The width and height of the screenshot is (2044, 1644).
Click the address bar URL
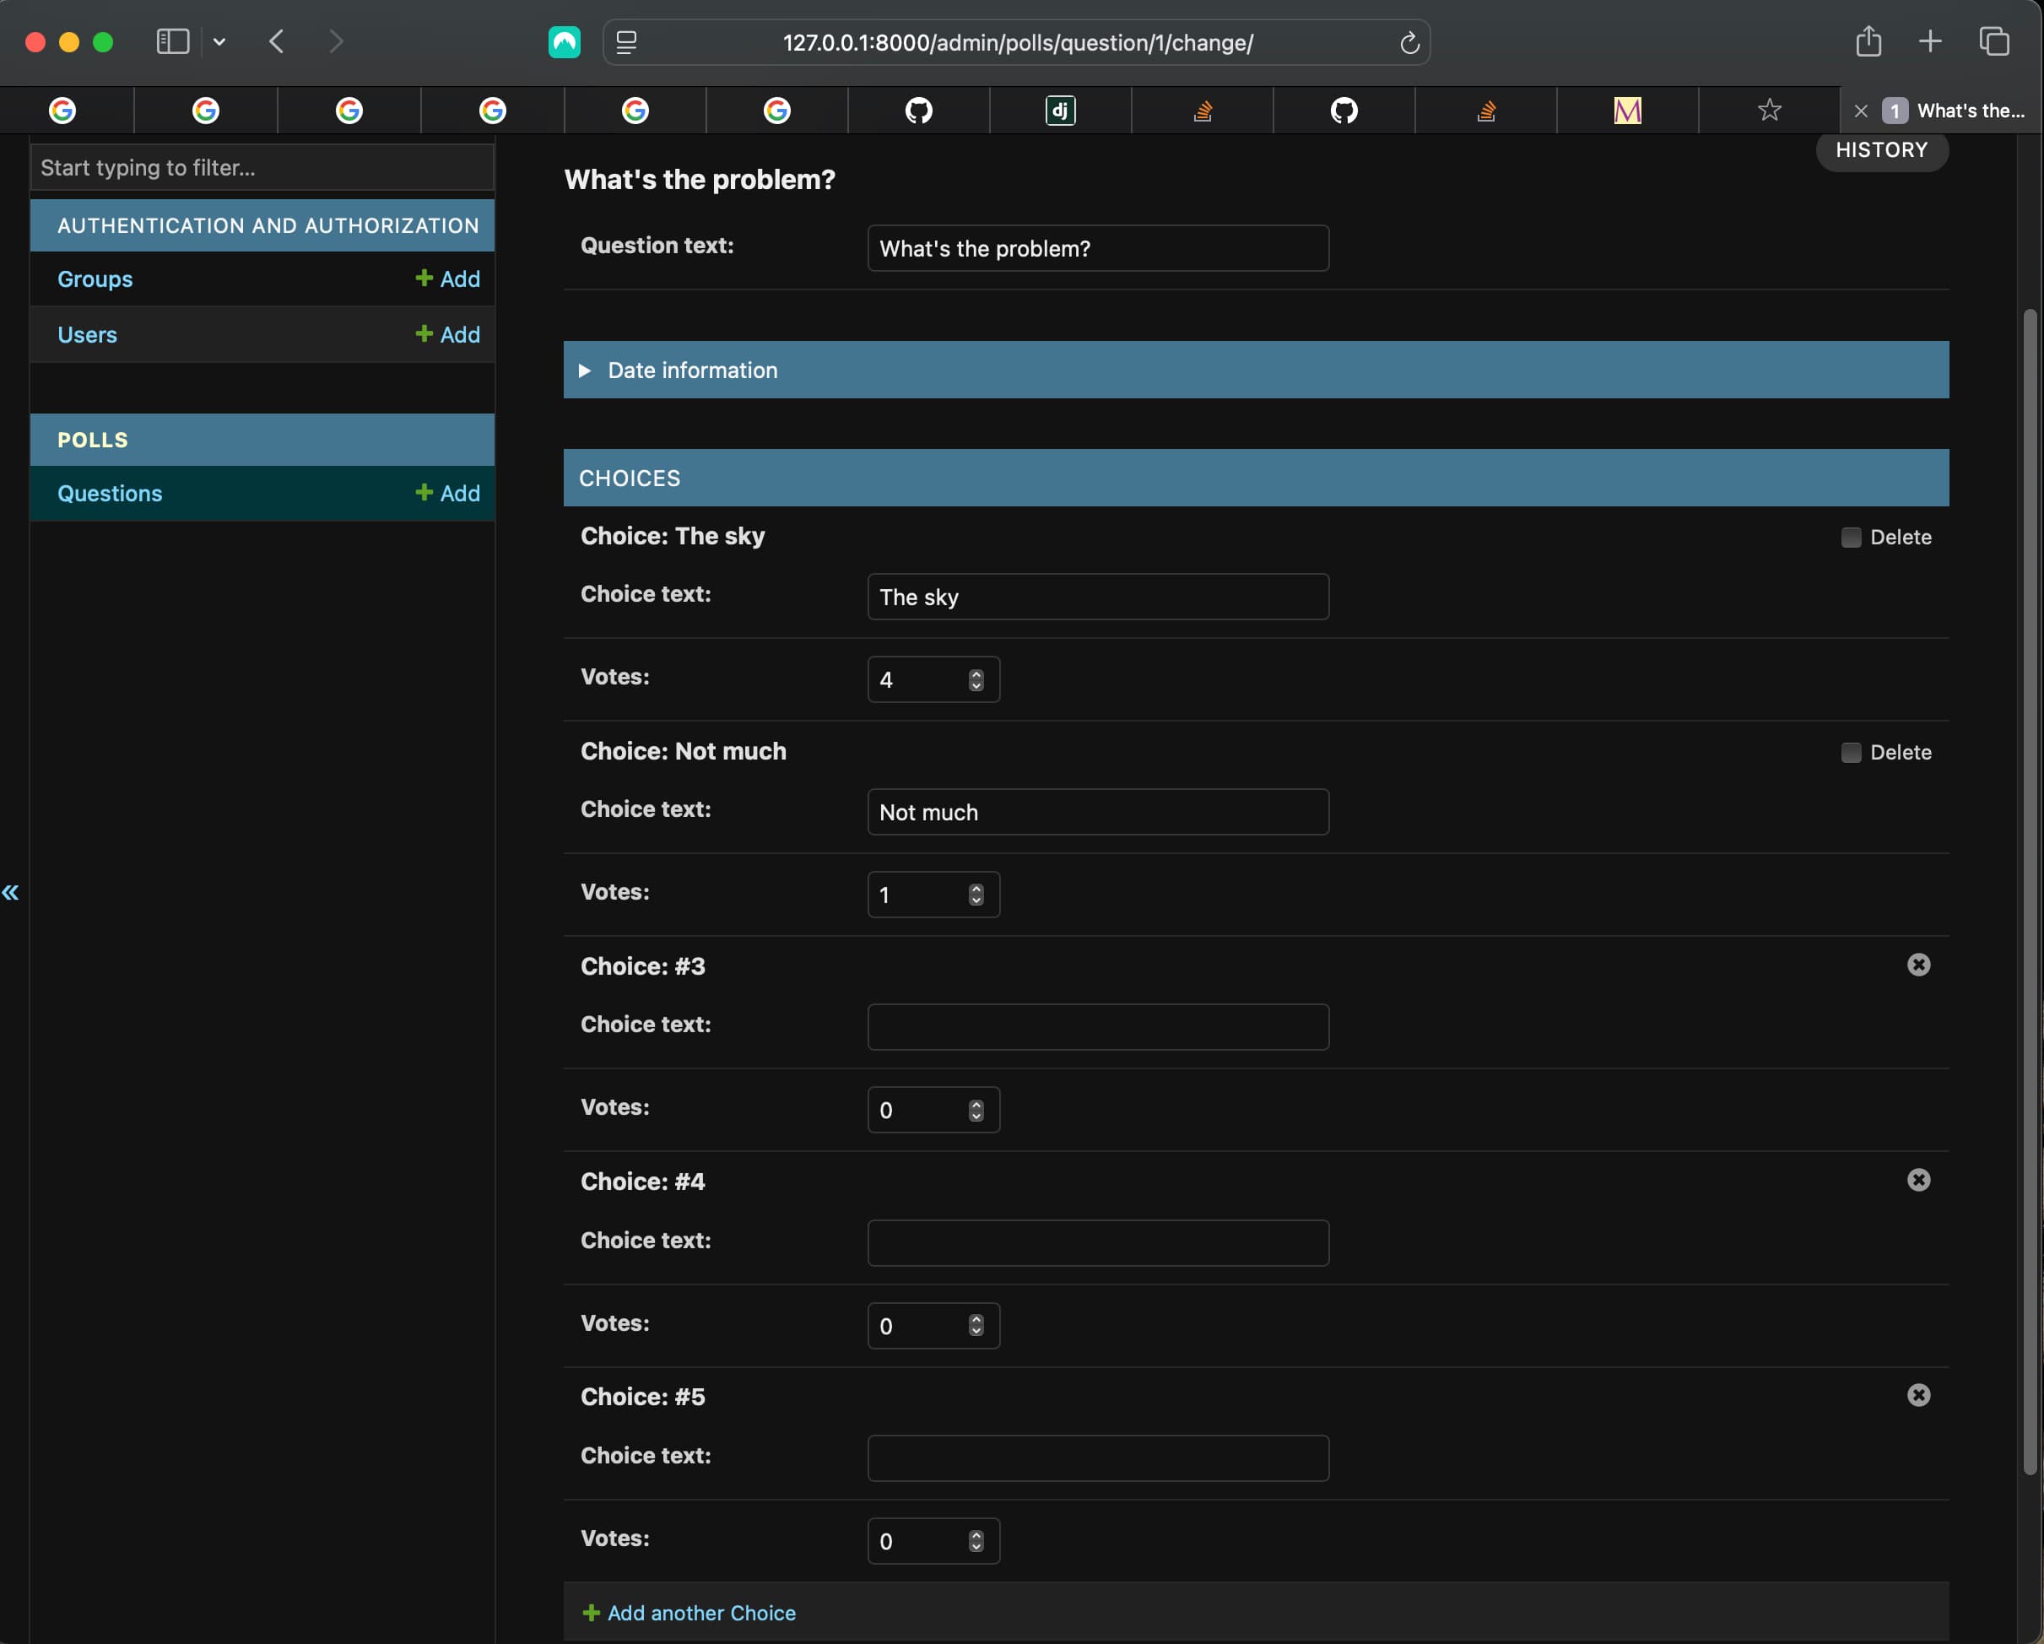click(1017, 43)
